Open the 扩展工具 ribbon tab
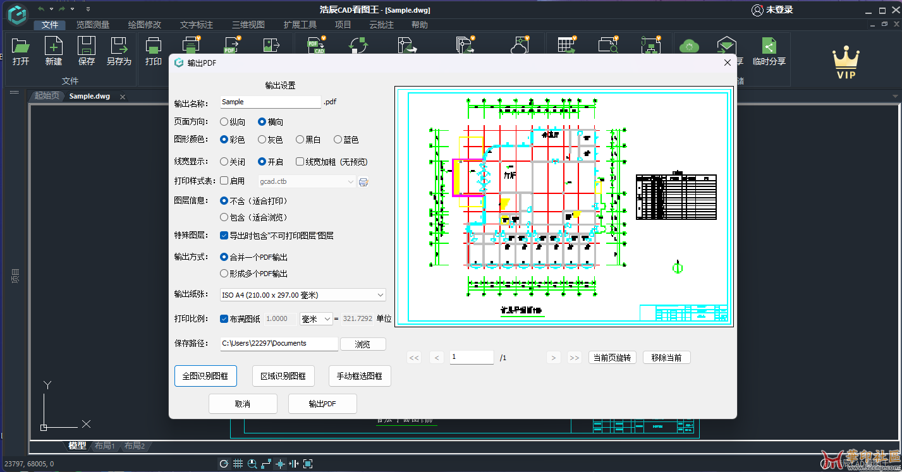 300,25
